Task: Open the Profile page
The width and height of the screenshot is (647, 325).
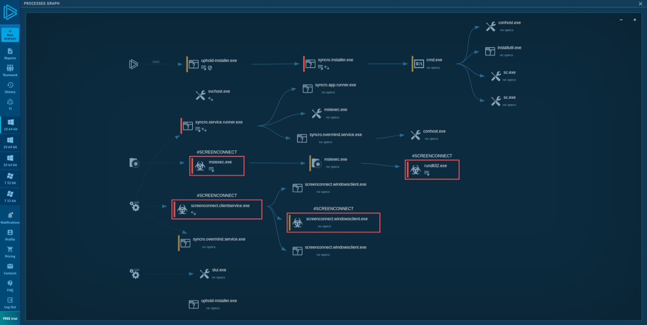Action: 10,235
